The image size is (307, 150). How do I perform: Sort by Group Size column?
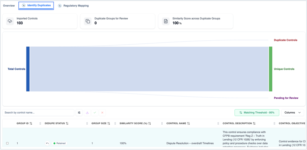(x=109, y=123)
